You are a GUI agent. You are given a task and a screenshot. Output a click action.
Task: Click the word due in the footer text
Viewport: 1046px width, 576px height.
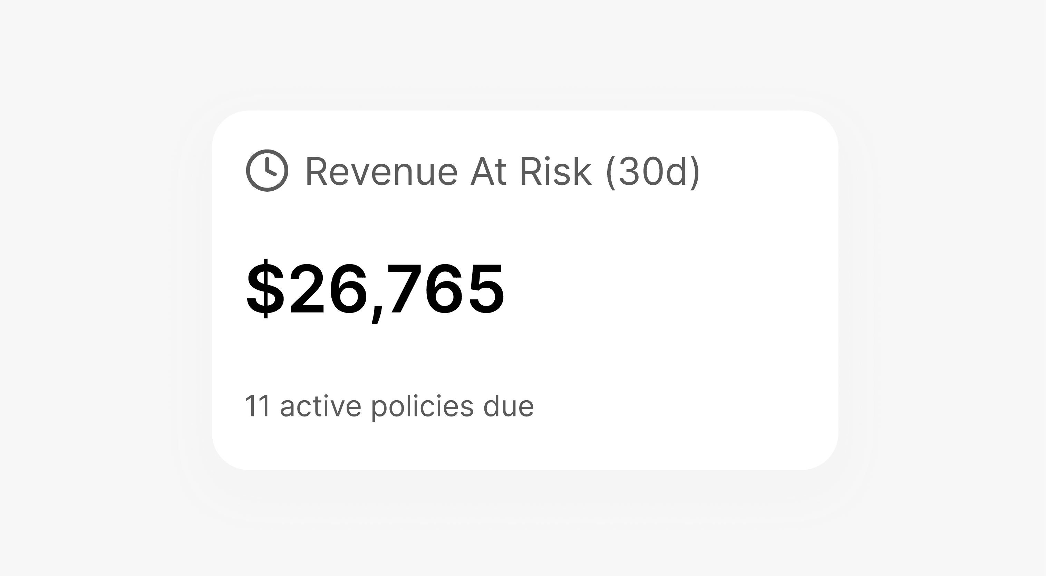coord(509,406)
